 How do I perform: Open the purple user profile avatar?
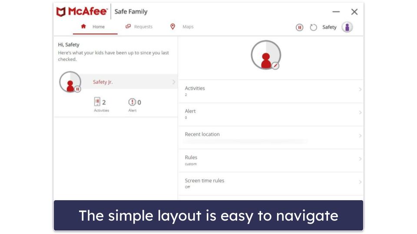[x=347, y=27]
